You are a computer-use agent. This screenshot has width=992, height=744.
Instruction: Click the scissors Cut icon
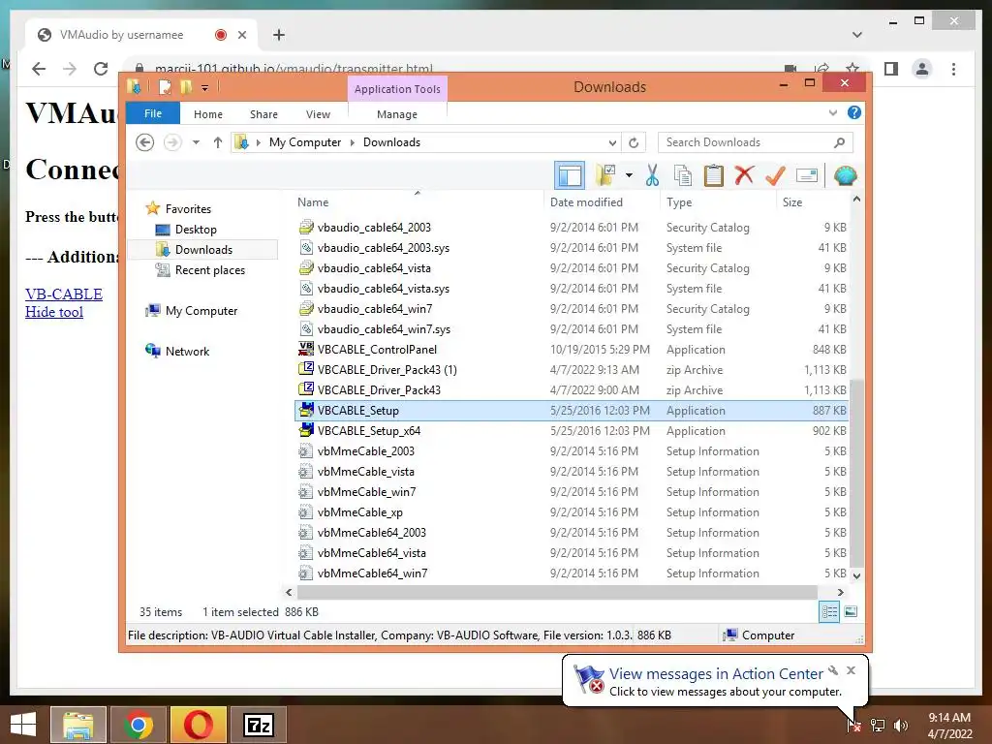(652, 175)
